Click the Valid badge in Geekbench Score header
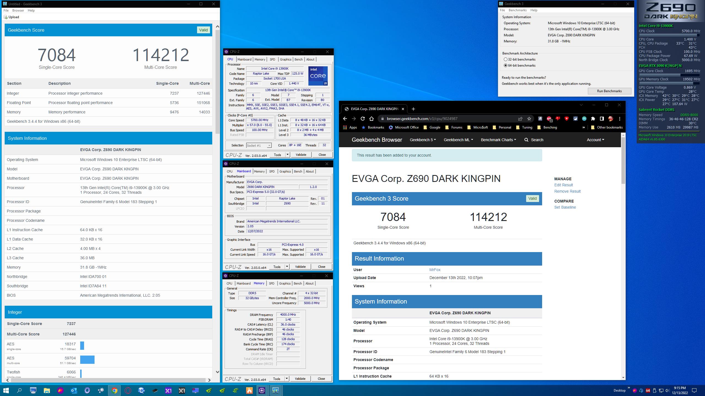The height and width of the screenshot is (396, 705). tap(203, 30)
